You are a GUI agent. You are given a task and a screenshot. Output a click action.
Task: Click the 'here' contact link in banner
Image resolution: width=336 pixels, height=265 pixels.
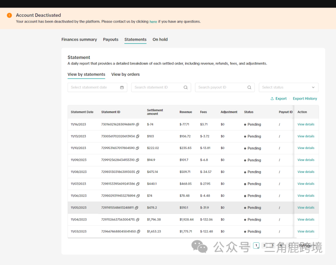(153, 22)
